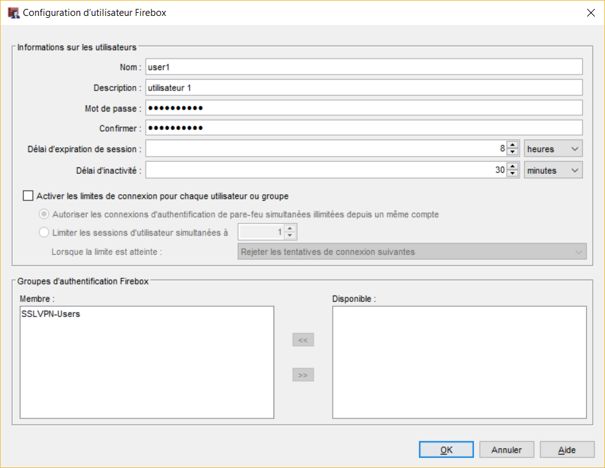The width and height of the screenshot is (605, 468).
Task: Confirm with the OK button
Action: pyautogui.click(x=446, y=450)
